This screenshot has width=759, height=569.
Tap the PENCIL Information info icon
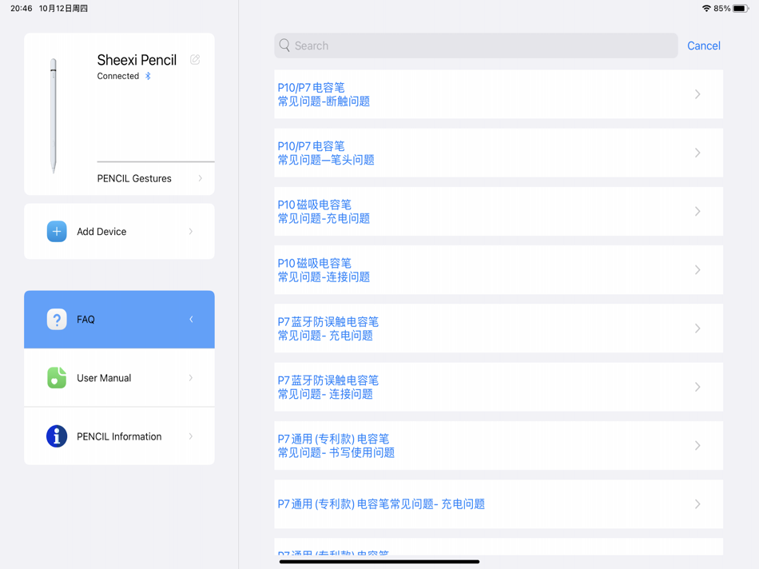56,436
